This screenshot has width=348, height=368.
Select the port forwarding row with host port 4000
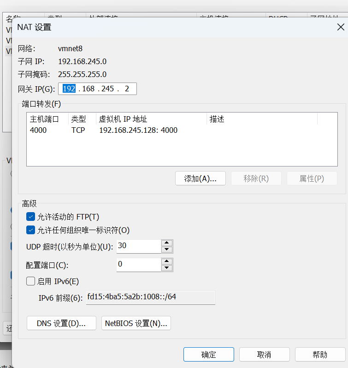[x=182, y=130]
